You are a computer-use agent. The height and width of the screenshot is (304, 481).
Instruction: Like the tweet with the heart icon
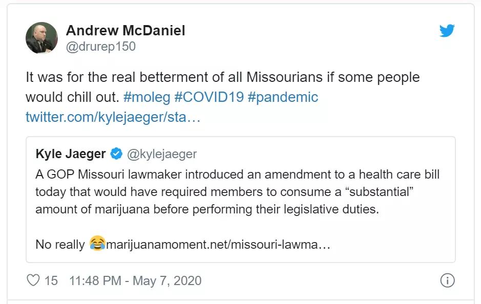point(33,280)
